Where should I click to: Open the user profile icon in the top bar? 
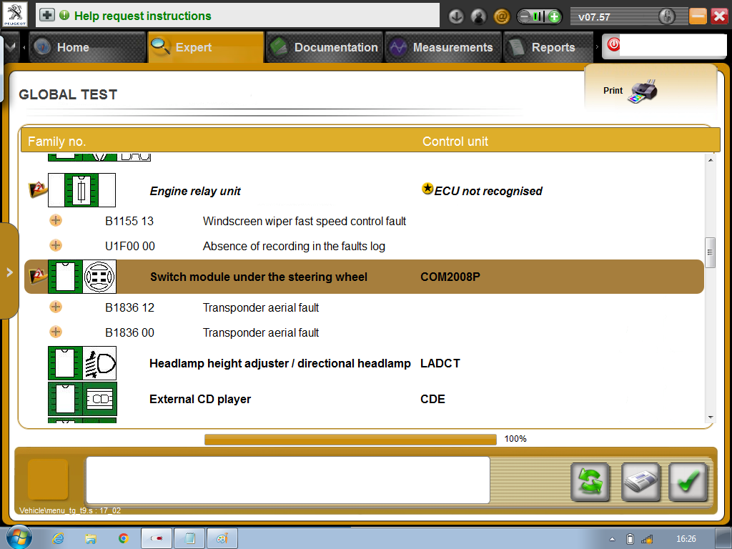point(478,17)
